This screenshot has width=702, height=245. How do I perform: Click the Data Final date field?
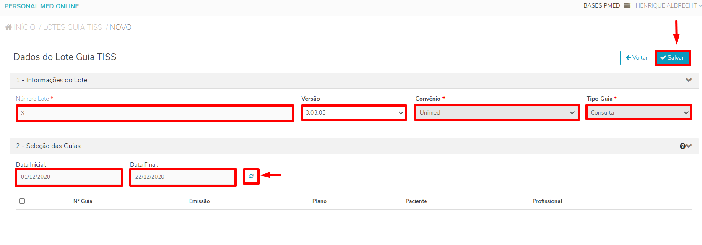[183, 177]
